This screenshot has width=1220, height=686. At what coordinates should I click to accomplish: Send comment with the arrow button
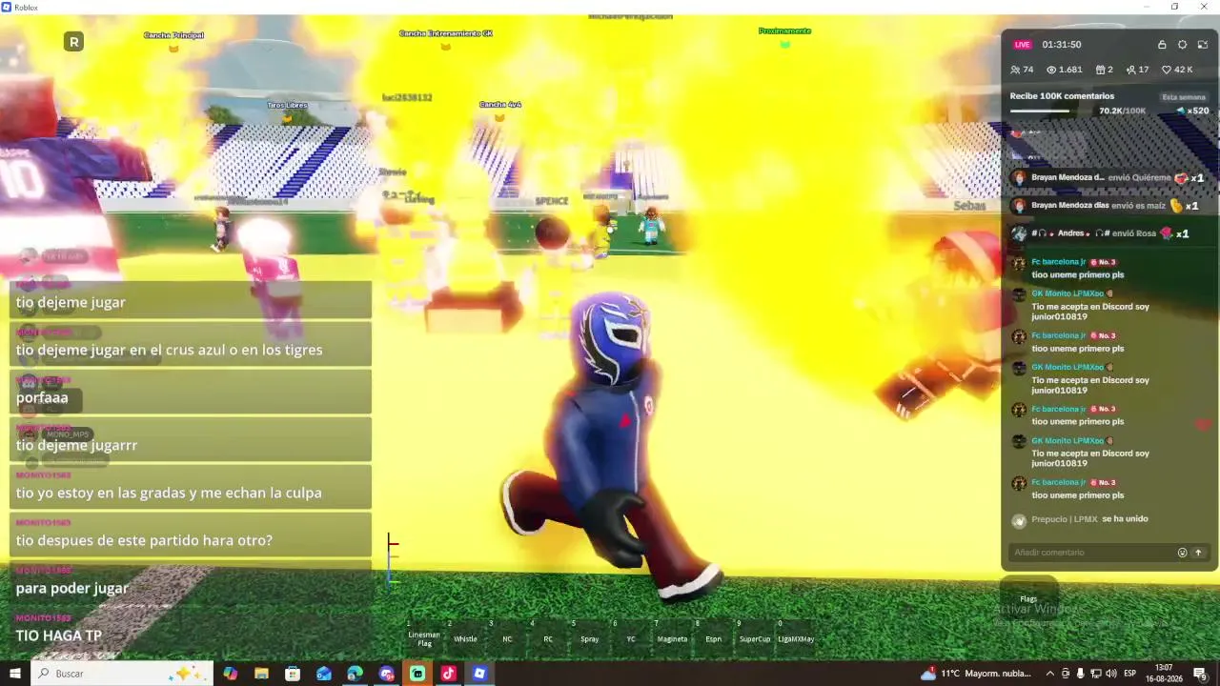pyautogui.click(x=1198, y=553)
